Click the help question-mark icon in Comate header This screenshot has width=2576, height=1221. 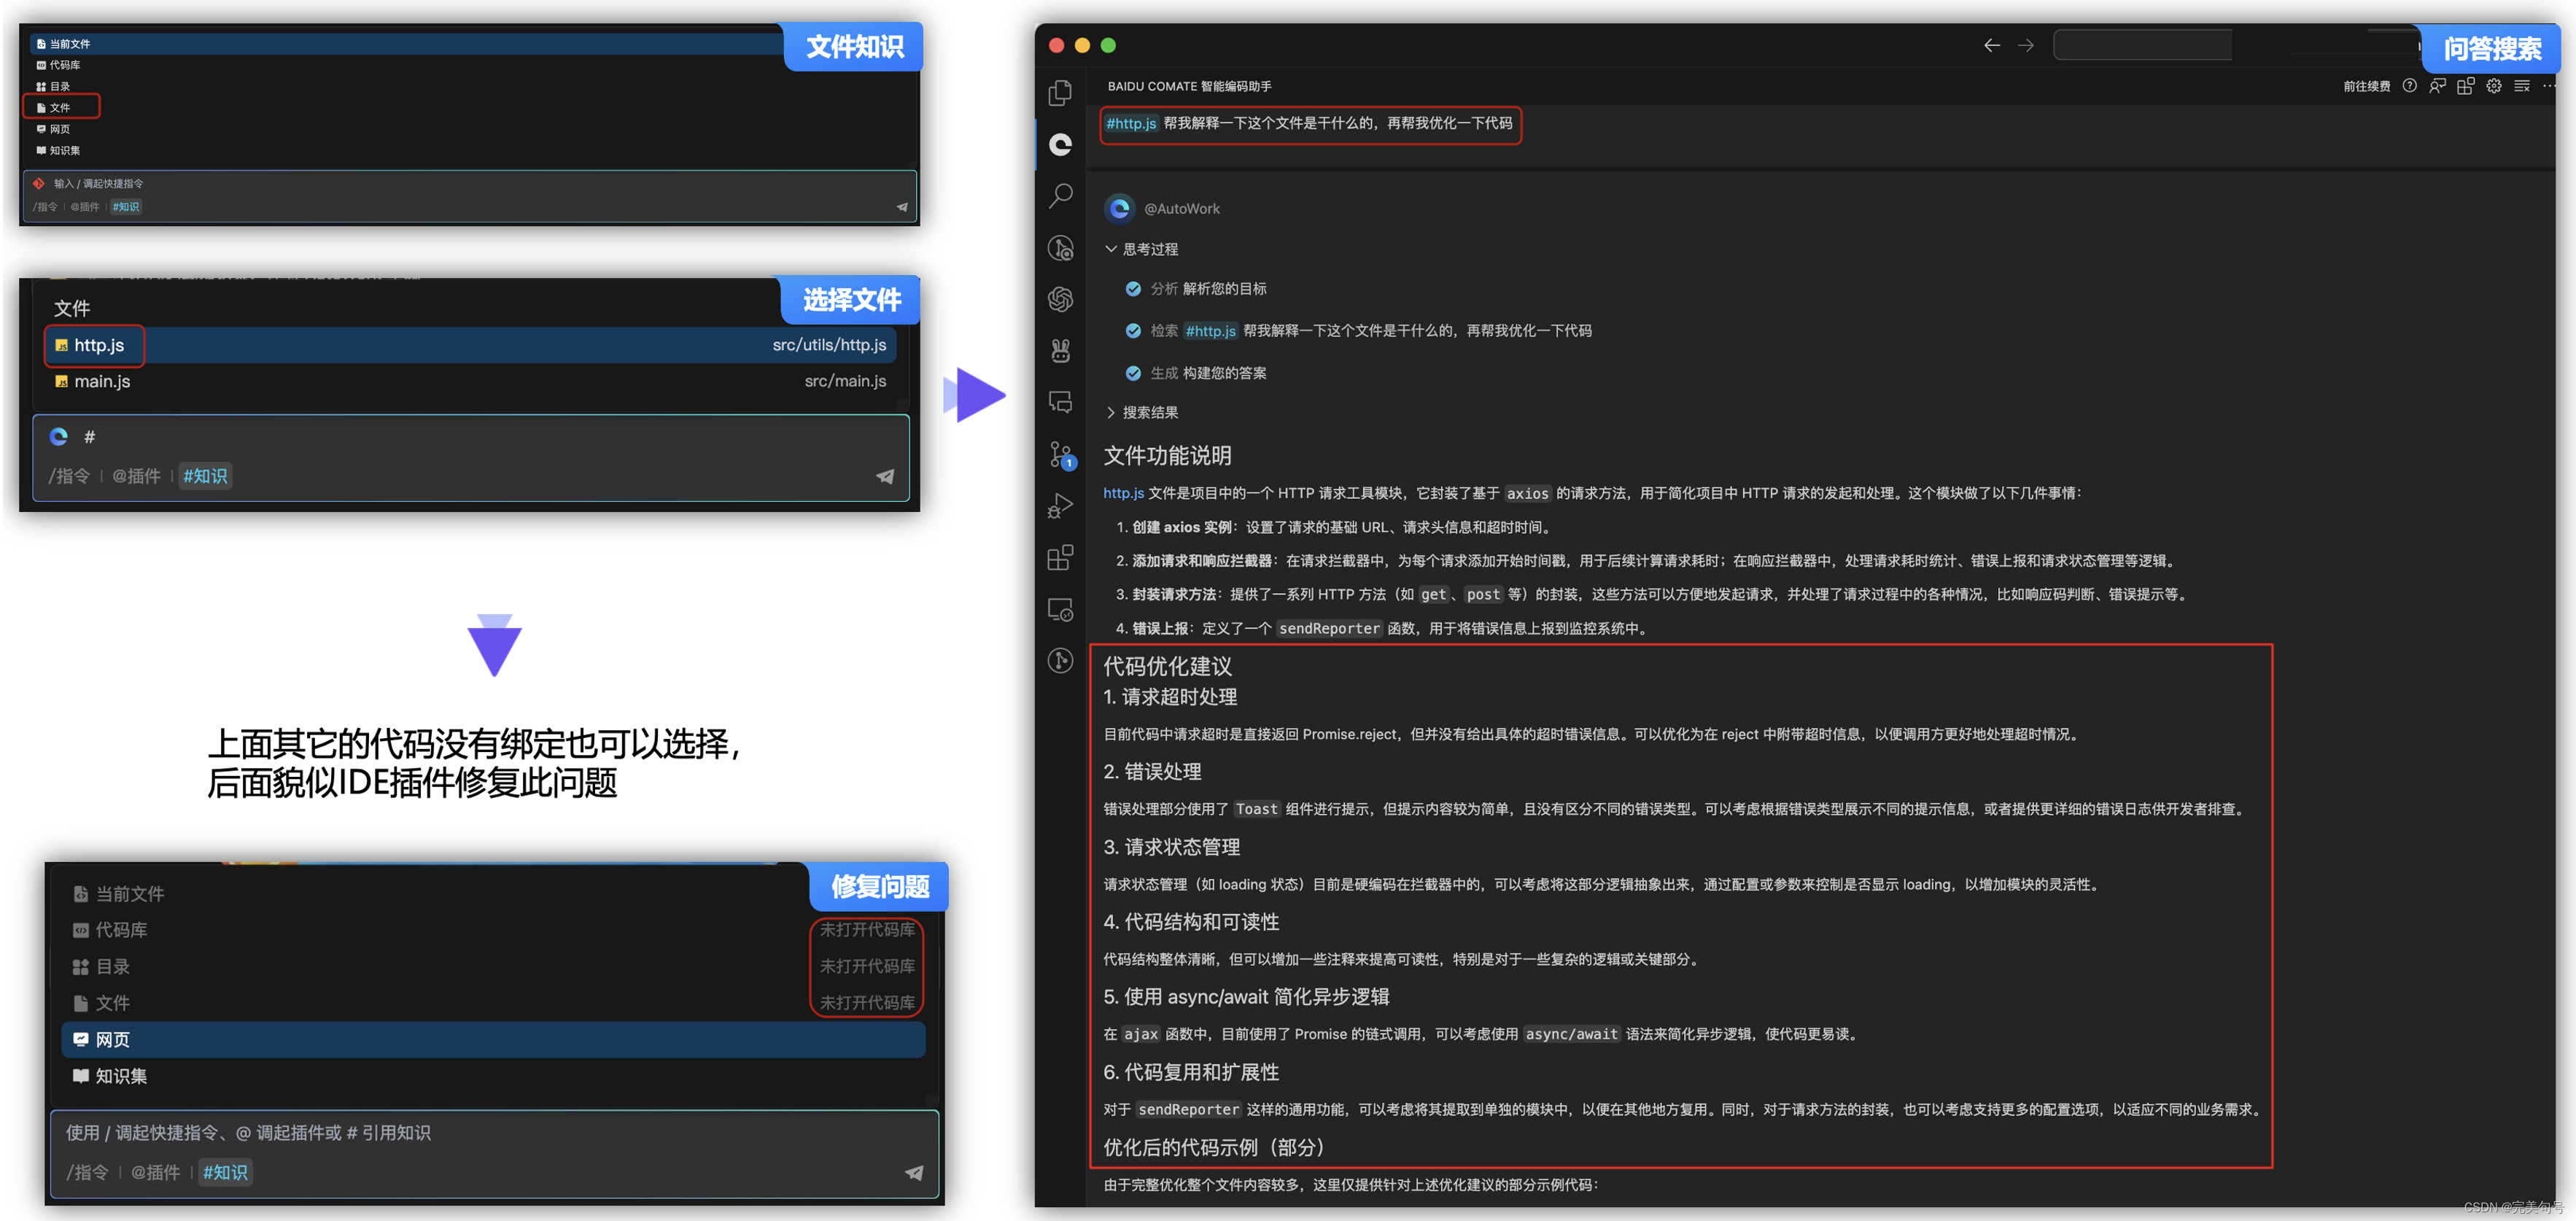pos(2410,86)
